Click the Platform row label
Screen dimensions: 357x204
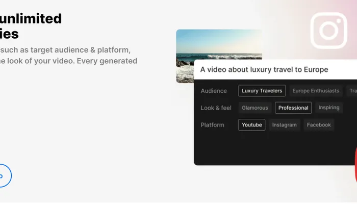(212, 125)
